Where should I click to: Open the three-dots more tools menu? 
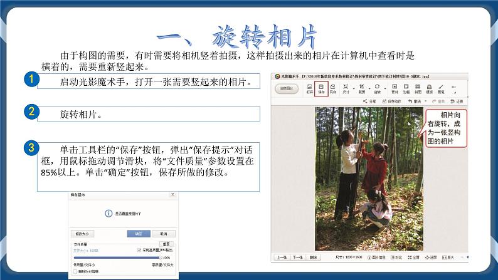453,87
